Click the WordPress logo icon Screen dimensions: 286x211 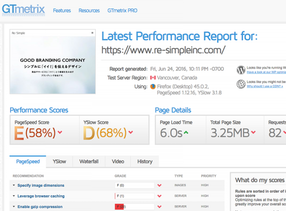pyautogui.click(x=241, y=70)
